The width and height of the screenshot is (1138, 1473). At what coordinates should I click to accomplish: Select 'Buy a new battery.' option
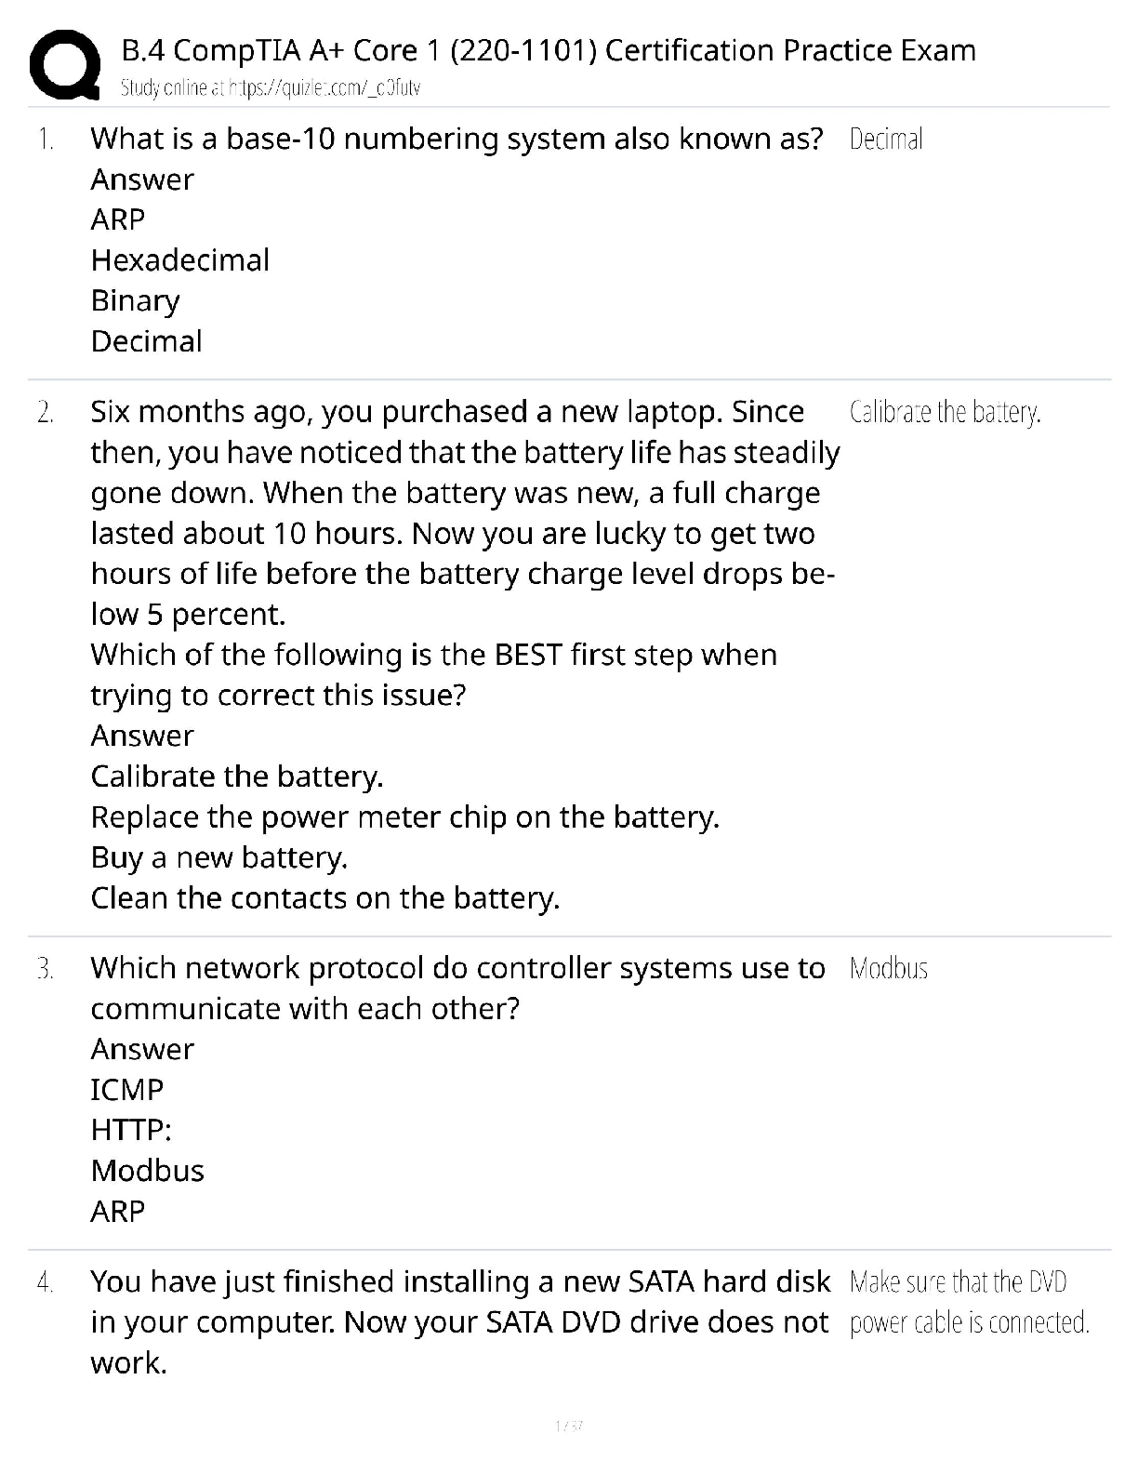pos(218,857)
